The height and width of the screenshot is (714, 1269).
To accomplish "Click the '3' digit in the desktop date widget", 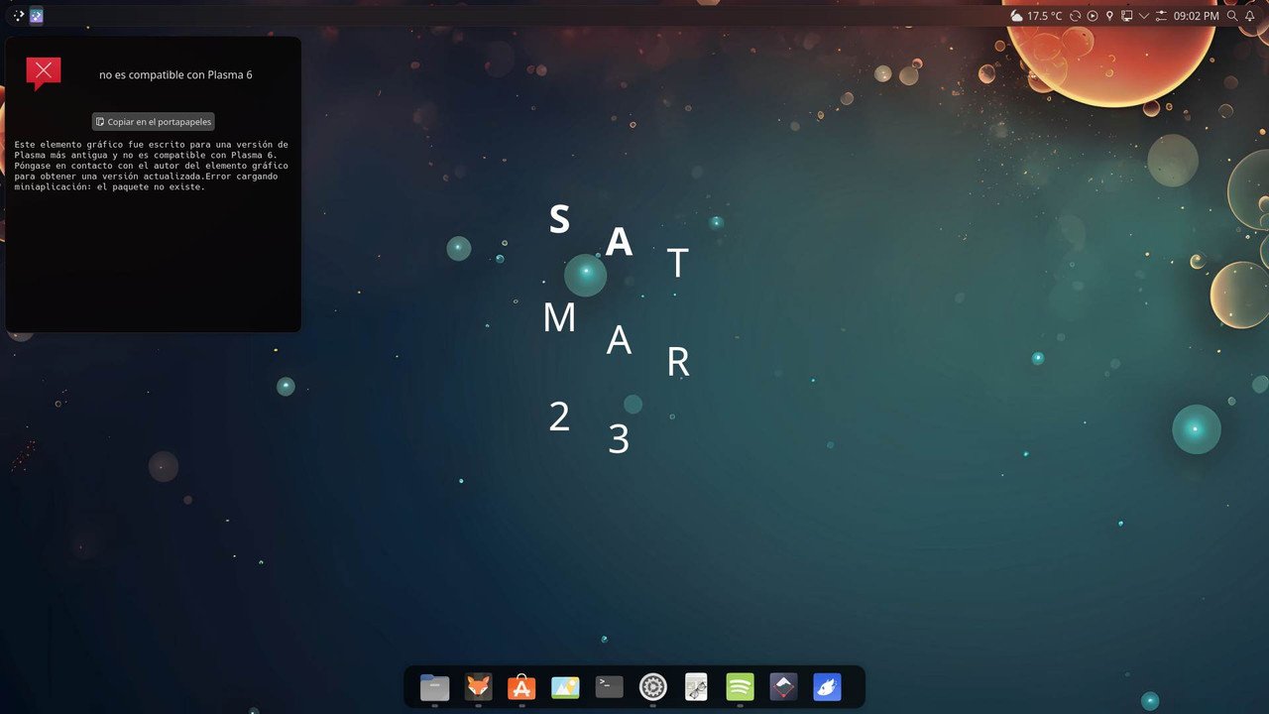I will click(619, 439).
